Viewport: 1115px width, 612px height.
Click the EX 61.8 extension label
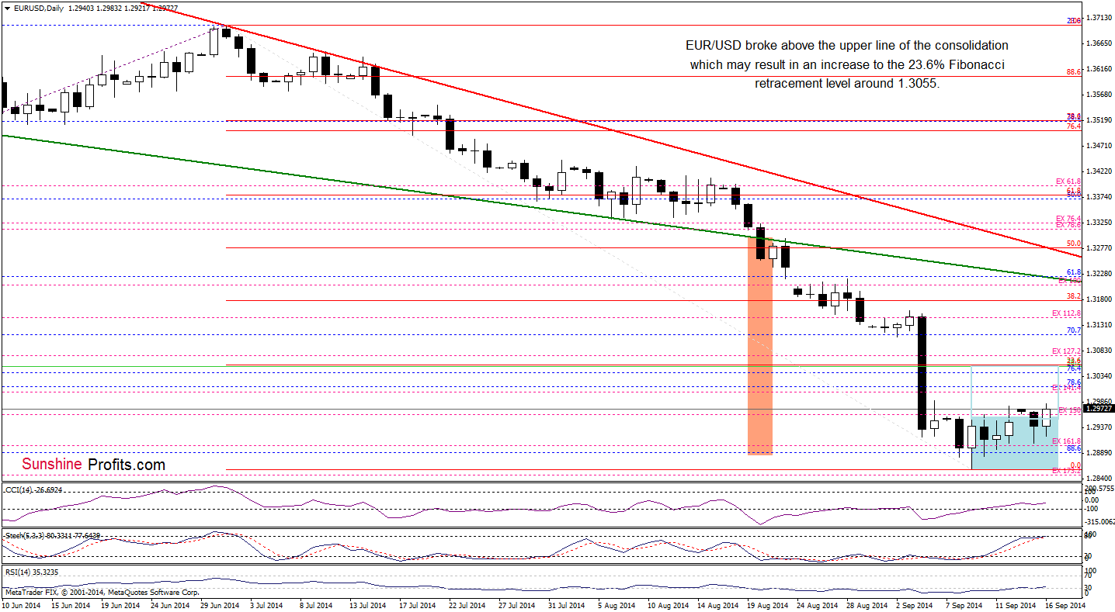(x=1068, y=181)
